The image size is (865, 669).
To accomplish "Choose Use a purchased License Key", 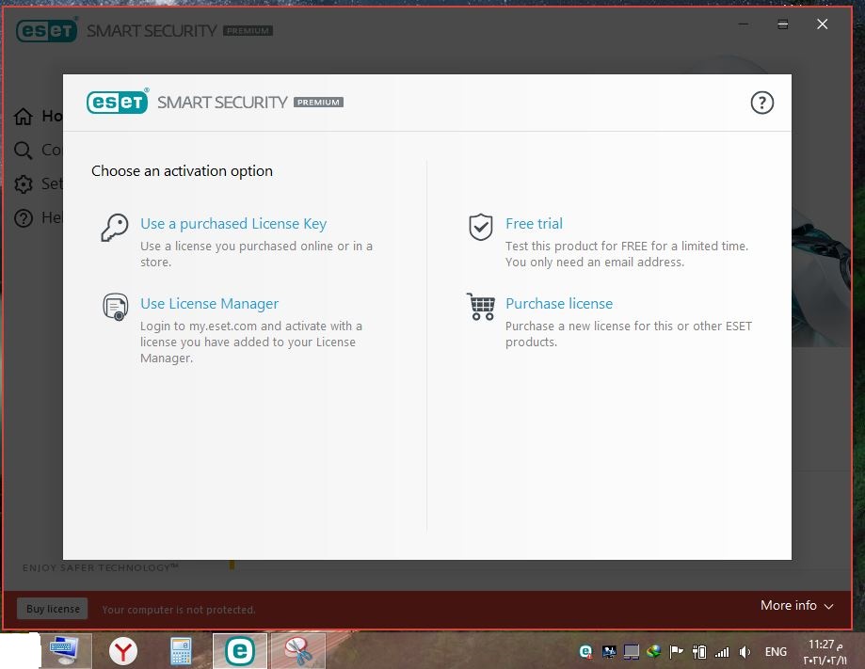I will point(233,223).
